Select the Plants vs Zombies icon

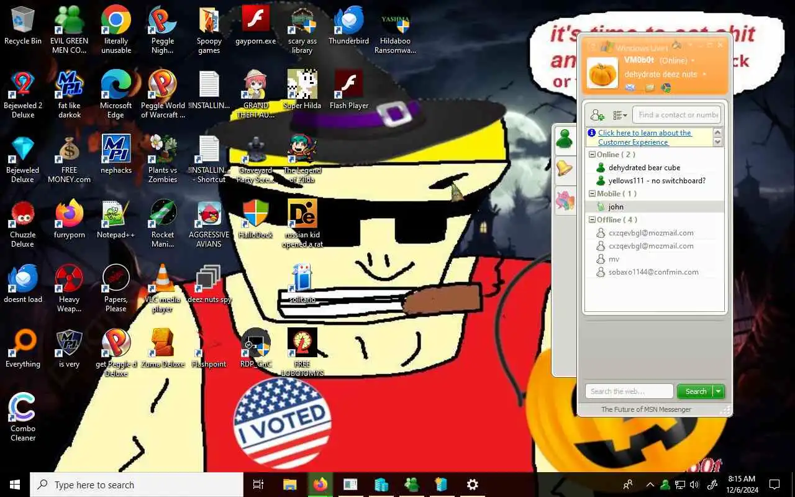pos(163,158)
